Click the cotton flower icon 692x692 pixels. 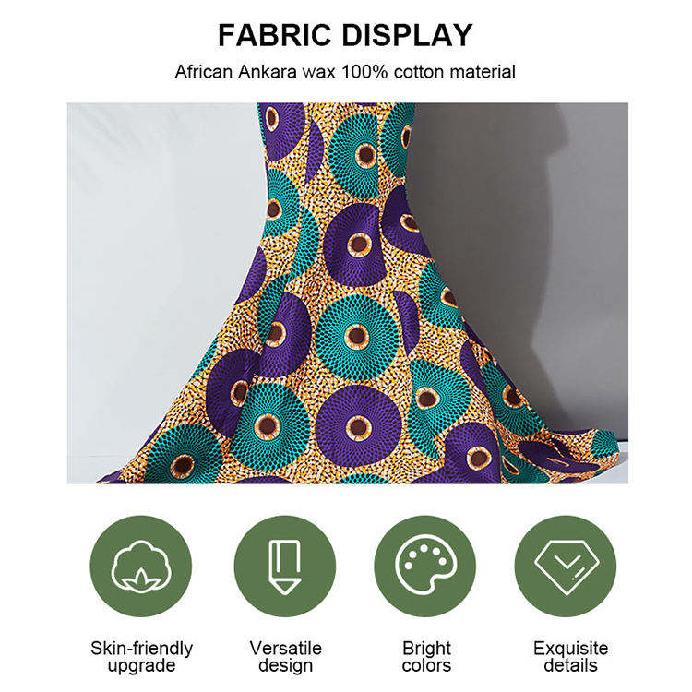(141, 567)
